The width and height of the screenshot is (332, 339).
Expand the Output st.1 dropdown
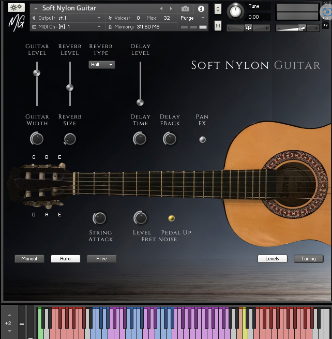67,18
